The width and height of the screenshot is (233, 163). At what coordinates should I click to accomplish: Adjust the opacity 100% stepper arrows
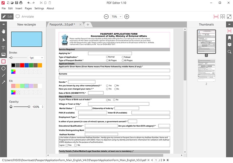[x=43, y=107]
